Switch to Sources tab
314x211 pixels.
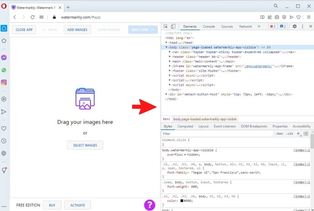(x=227, y=27)
